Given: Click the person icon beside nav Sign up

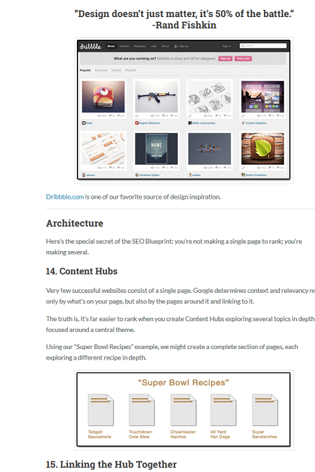Looking at the screenshot, I should pyautogui.click(x=176, y=46).
